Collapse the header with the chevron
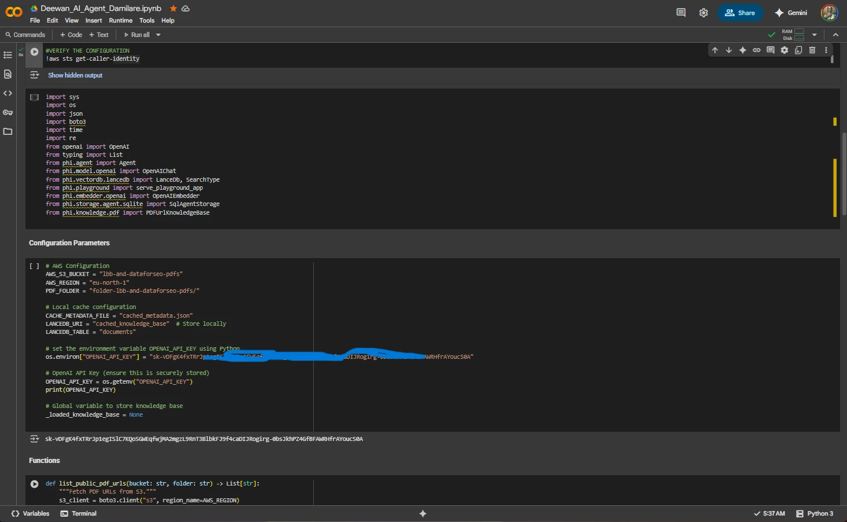This screenshot has height=522, width=847. pos(835,35)
